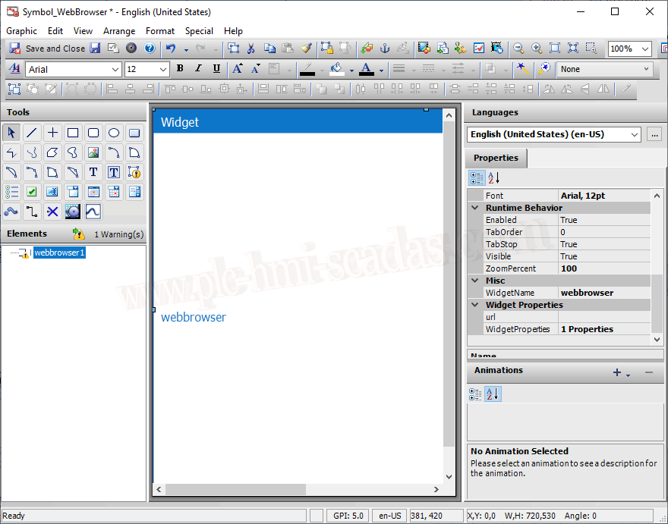Select the Radio Button Group tool
The height and width of the screenshot is (524, 668).
pyautogui.click(x=11, y=192)
